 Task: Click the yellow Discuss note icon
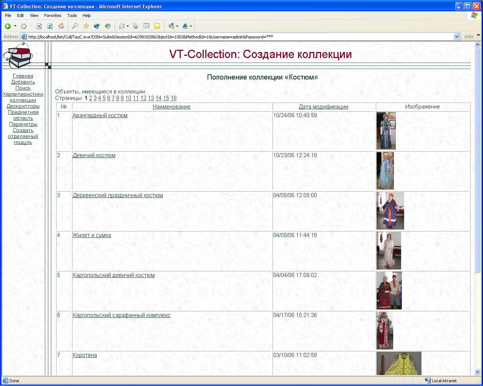157,26
